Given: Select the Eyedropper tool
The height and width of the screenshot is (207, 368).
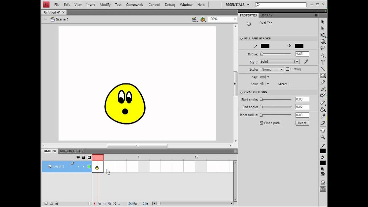Looking at the screenshot, I should [x=323, y=116].
